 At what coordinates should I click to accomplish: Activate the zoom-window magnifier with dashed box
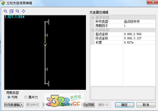(11, 11)
